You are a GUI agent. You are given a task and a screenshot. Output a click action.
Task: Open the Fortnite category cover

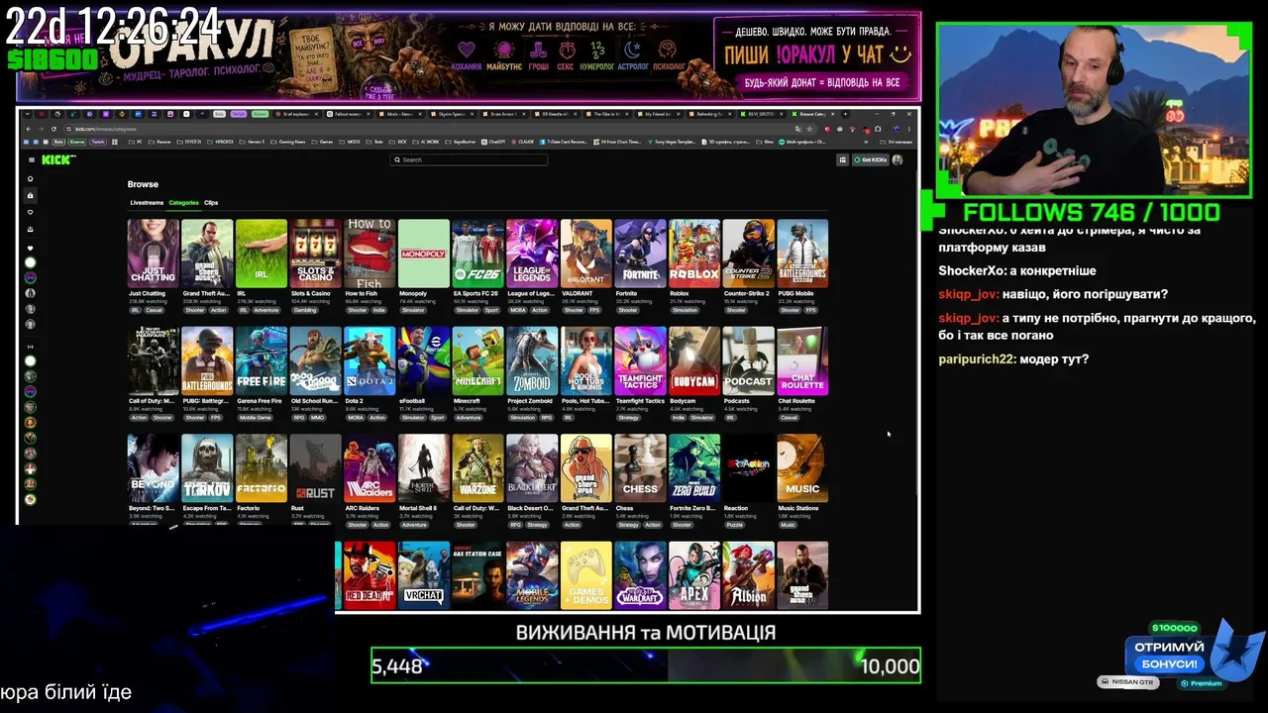640,254
